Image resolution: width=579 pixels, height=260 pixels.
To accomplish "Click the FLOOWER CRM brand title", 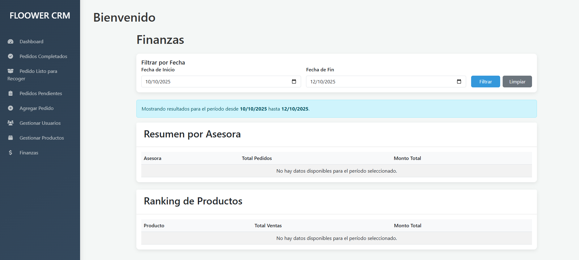I will 40,15.
